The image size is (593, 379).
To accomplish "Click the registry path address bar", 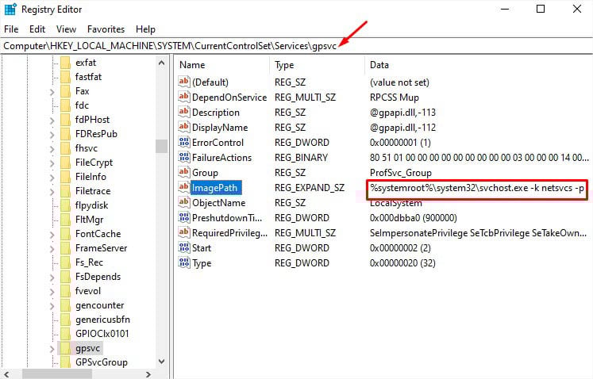I will point(297,46).
